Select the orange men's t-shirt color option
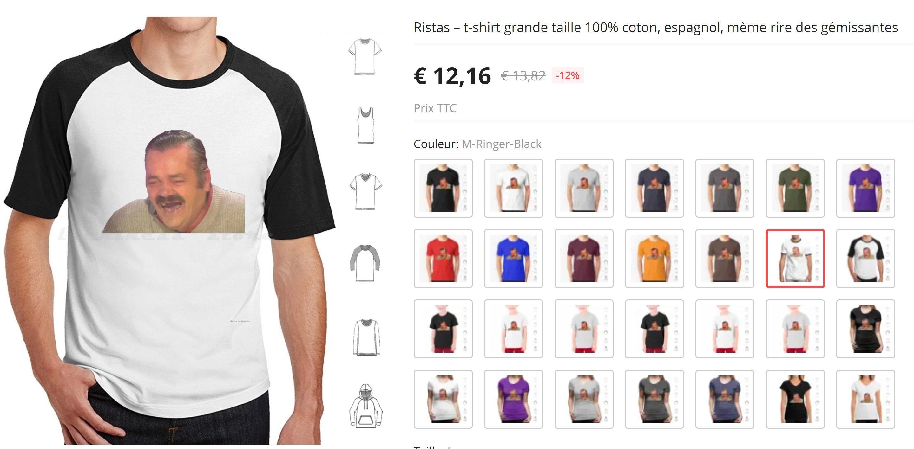 click(654, 258)
